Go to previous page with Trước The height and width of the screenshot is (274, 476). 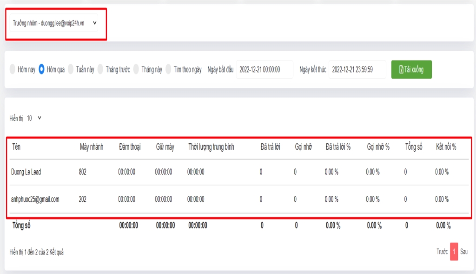coord(442,252)
